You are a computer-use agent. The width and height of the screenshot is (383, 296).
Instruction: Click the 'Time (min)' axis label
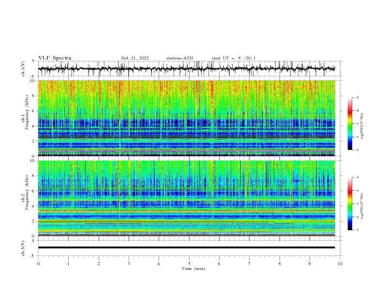pyautogui.click(x=193, y=268)
